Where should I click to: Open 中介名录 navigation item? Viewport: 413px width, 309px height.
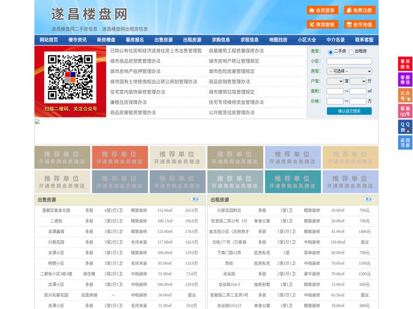click(336, 40)
